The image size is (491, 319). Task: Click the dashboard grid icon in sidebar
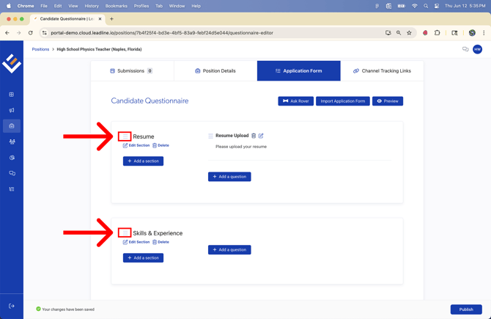click(x=12, y=95)
